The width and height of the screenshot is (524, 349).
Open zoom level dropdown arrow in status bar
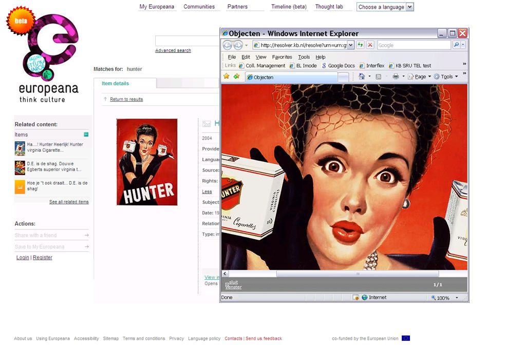tap(457, 298)
